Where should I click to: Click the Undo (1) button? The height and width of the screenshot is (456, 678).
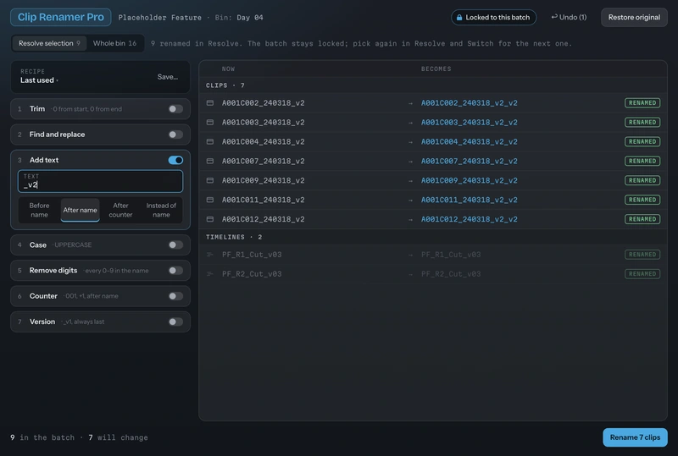pyautogui.click(x=569, y=17)
